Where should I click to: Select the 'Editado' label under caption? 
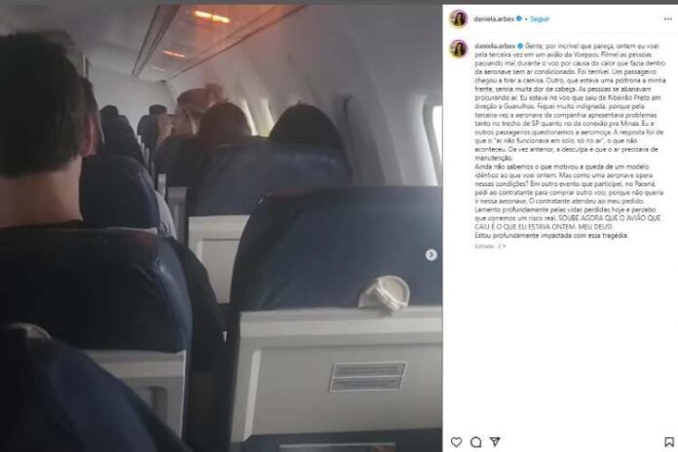484,246
